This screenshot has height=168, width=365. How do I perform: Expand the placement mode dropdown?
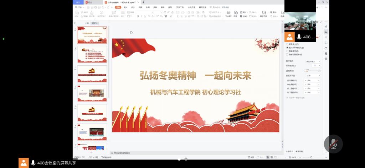pos(313,76)
